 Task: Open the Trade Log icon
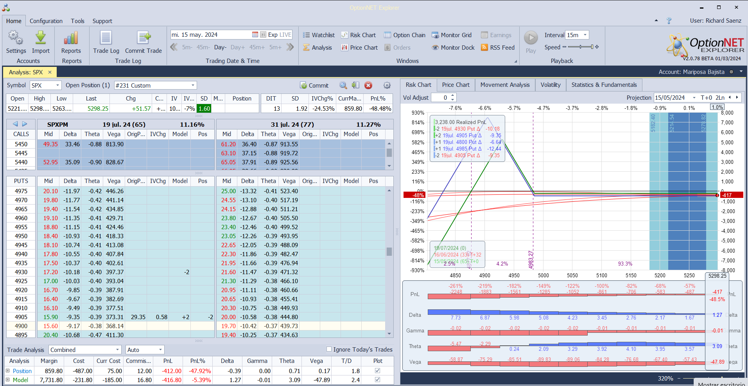click(106, 38)
